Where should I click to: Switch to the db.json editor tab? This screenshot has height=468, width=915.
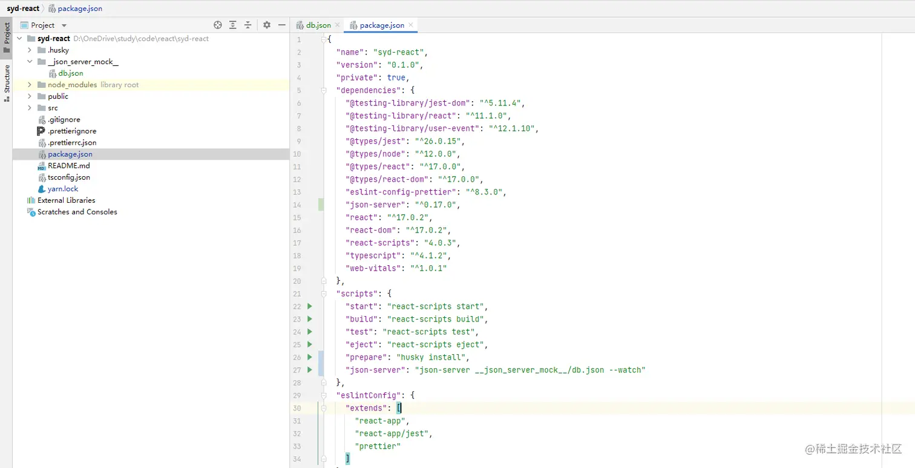tap(318, 25)
